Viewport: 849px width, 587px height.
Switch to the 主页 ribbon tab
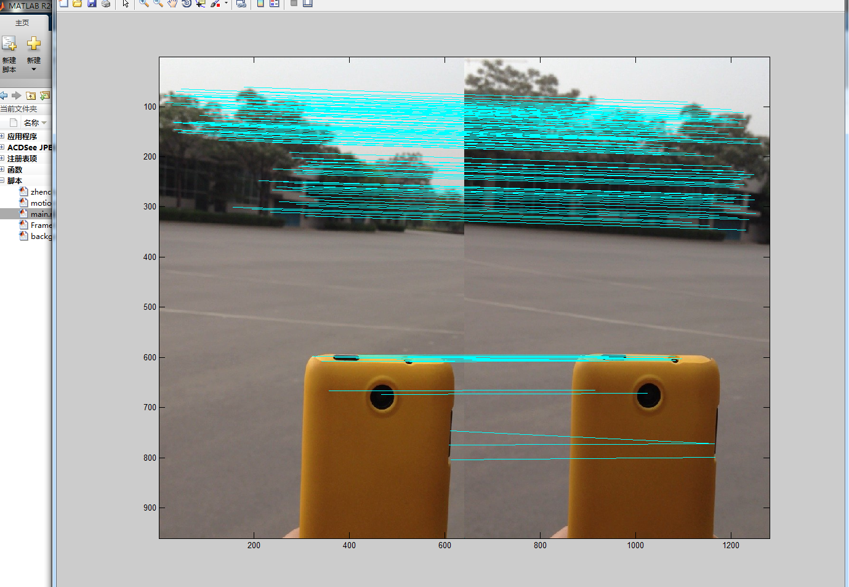(x=22, y=23)
